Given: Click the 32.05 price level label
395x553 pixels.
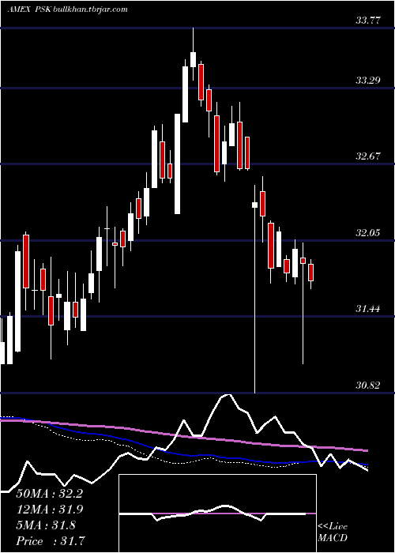Looking at the screenshot, I should tap(368, 233).
